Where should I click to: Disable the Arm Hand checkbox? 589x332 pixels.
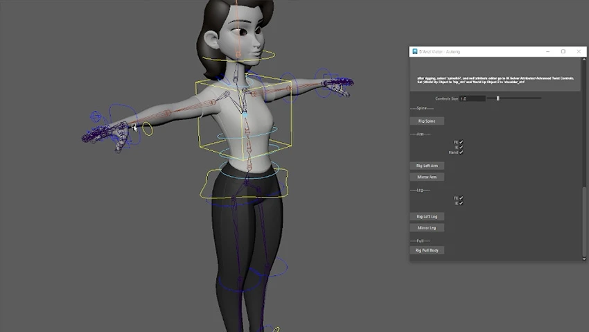tap(461, 152)
